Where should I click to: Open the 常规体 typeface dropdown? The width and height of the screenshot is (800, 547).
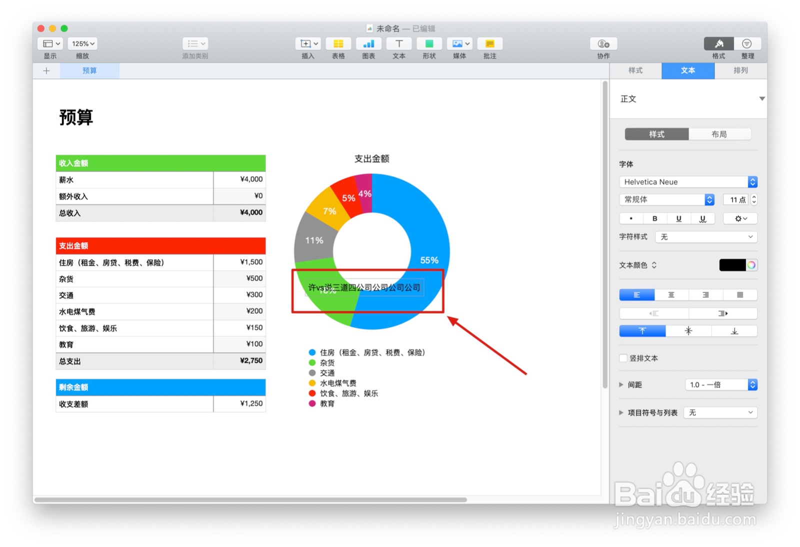coord(666,199)
